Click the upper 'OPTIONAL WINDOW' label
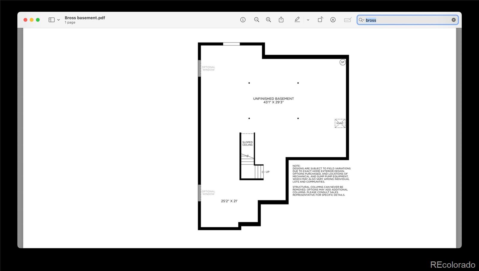This screenshot has width=479, height=271. (208, 68)
